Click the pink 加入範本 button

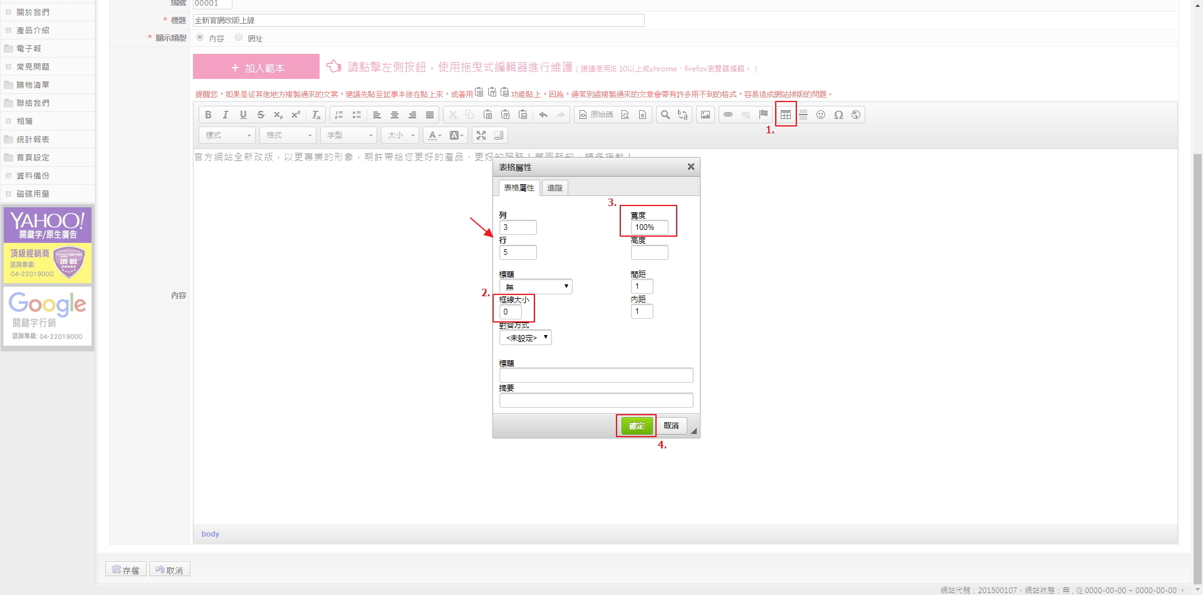pyautogui.click(x=256, y=67)
